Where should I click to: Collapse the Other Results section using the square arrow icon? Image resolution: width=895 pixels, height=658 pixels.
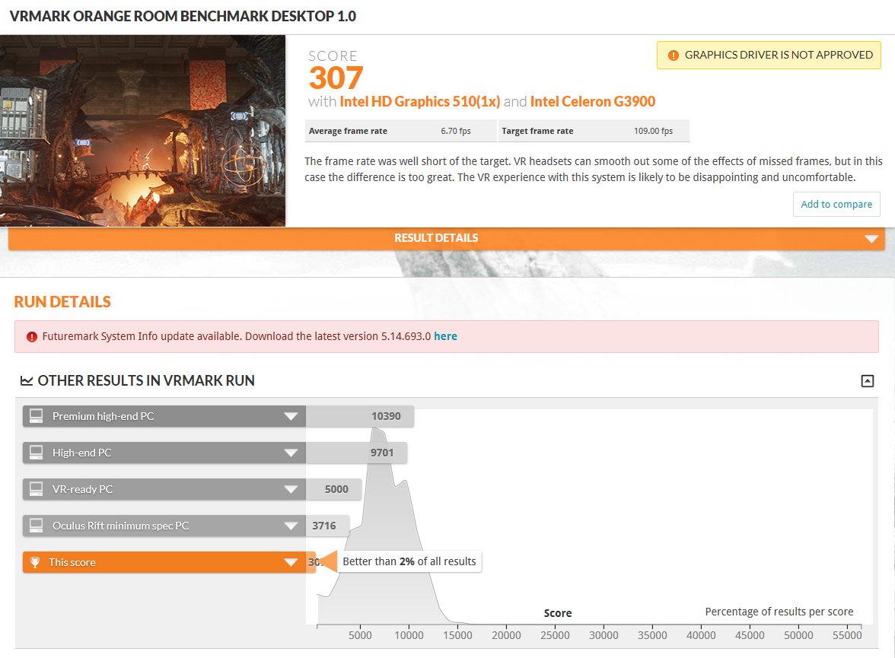point(867,380)
